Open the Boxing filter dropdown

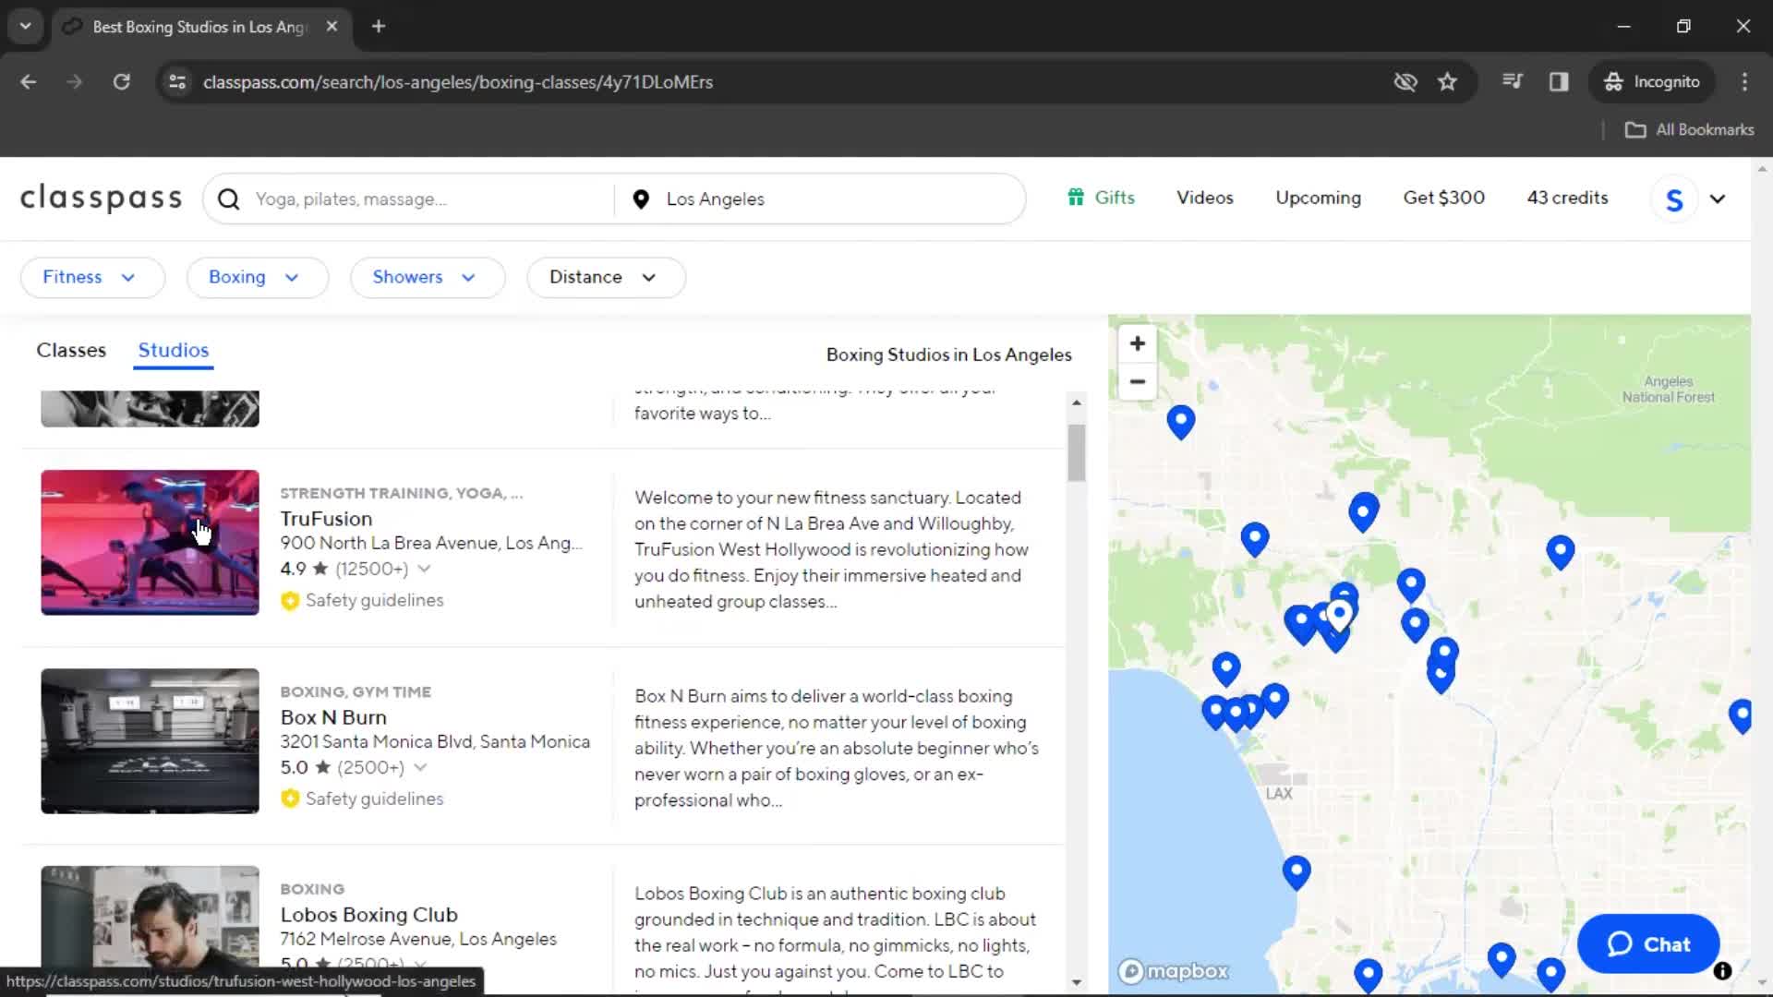[x=257, y=278]
